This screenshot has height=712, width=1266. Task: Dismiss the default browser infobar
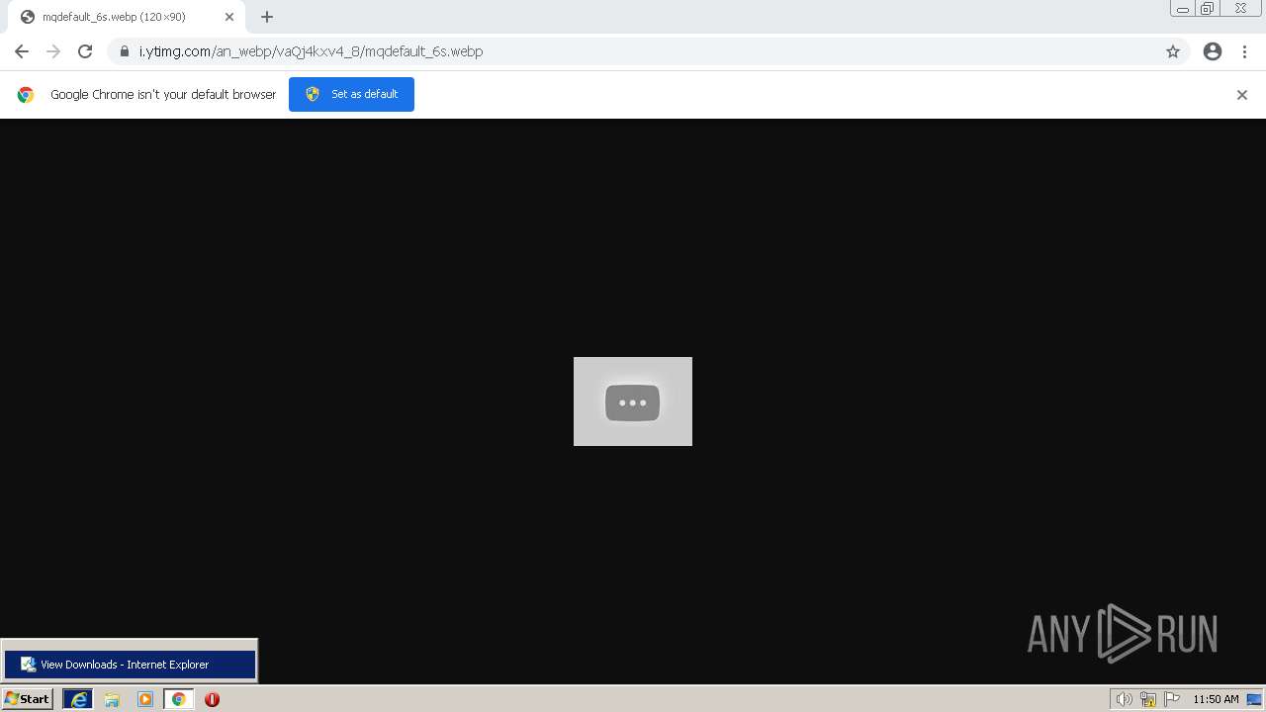1242,95
